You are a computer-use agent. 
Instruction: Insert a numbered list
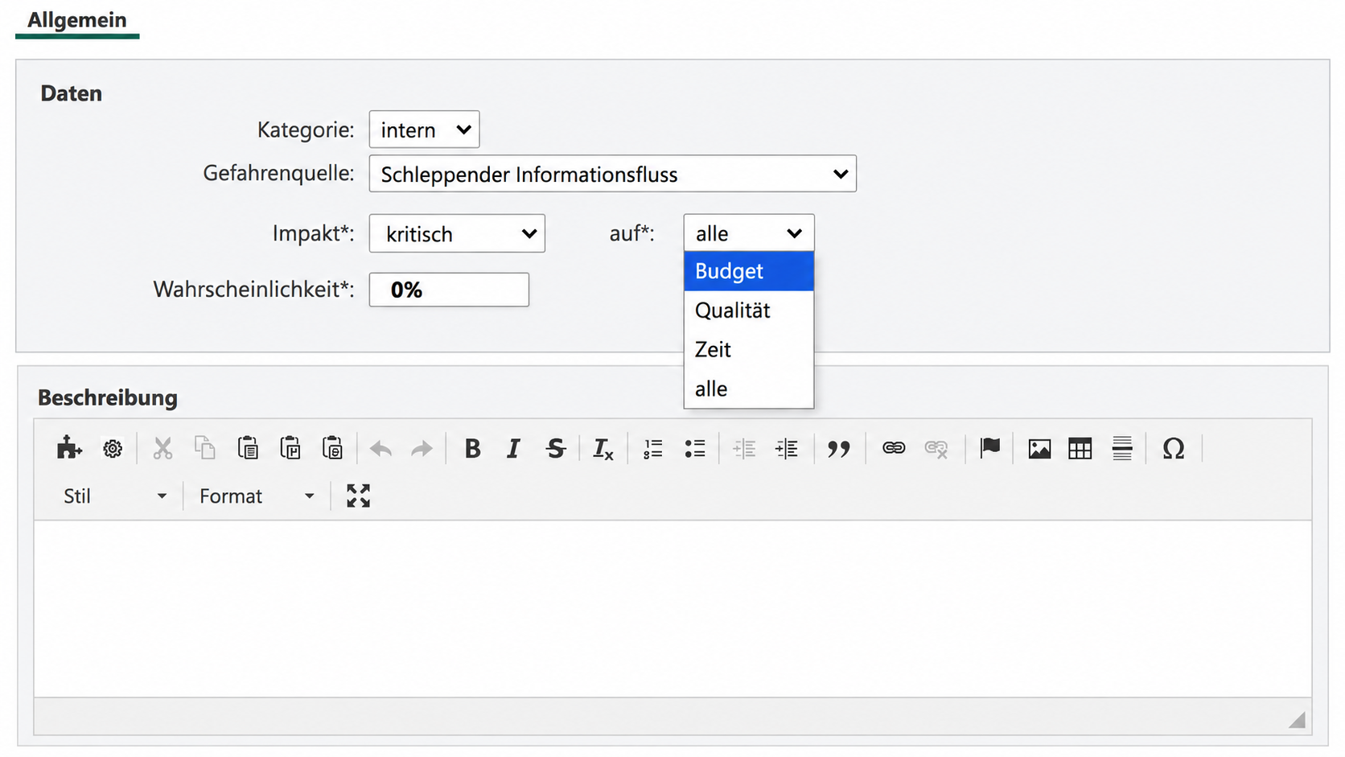point(653,448)
